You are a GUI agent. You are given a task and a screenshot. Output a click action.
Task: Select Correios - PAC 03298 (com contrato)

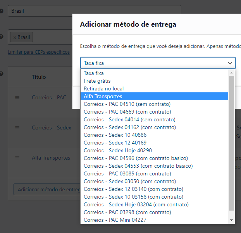pyautogui.click(x=154, y=212)
